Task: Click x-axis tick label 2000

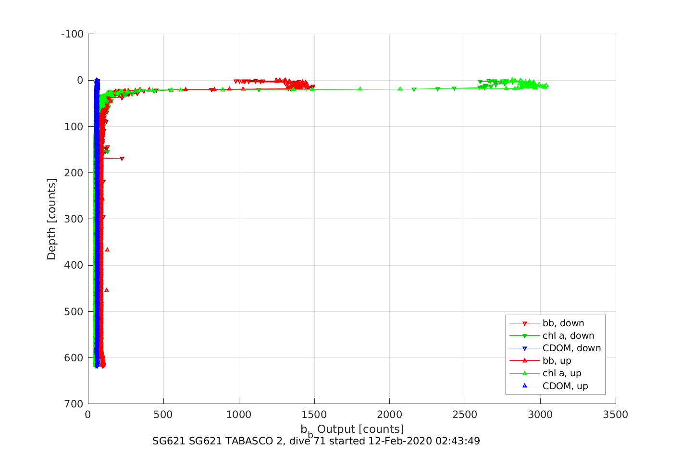Action: point(390,415)
